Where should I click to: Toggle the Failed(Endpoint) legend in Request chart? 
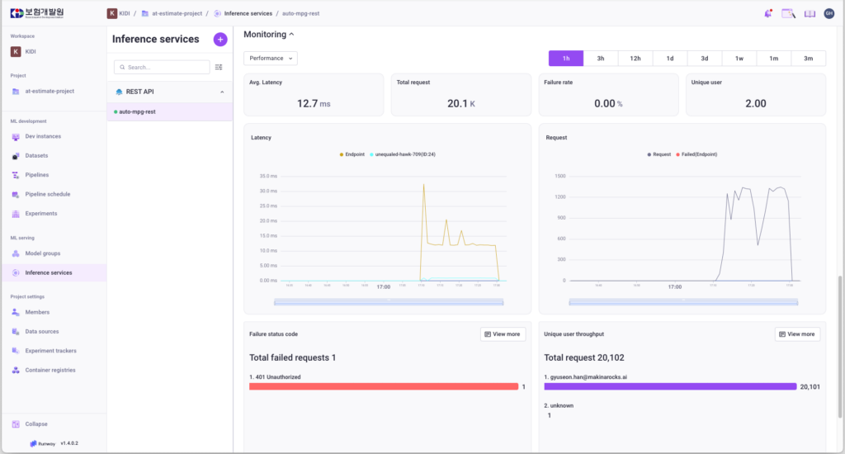[x=696, y=154]
